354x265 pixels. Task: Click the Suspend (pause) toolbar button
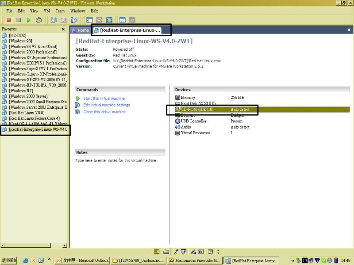click(19, 20)
